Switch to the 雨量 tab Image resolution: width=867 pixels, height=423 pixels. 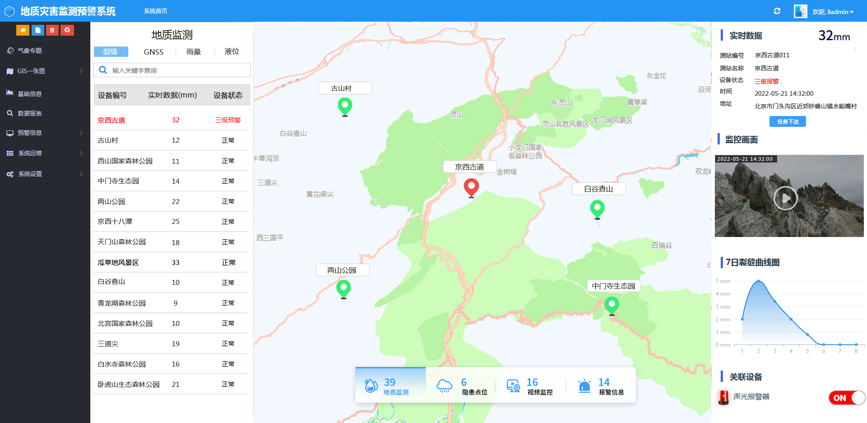click(193, 52)
